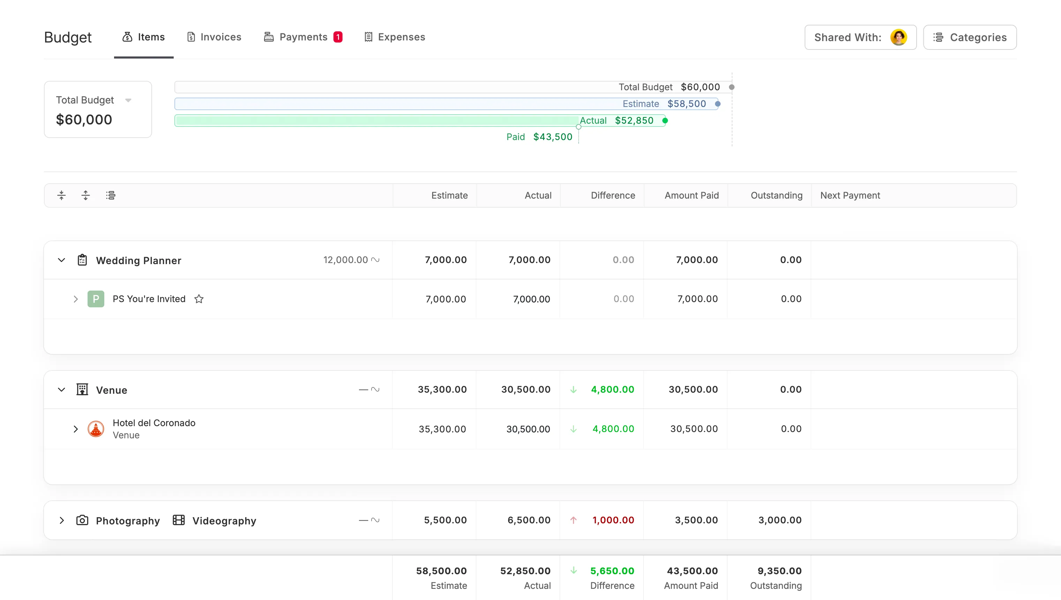
Task: Collapse the Venue category
Action: point(61,390)
